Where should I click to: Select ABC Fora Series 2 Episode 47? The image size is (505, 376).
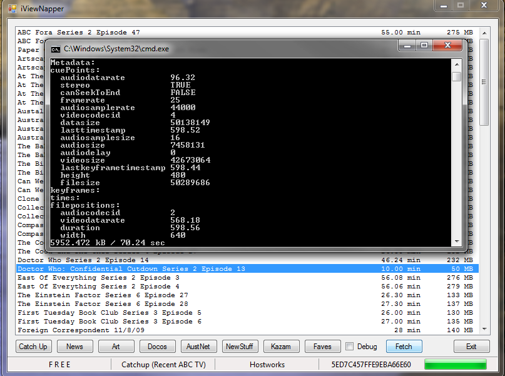(x=247, y=32)
